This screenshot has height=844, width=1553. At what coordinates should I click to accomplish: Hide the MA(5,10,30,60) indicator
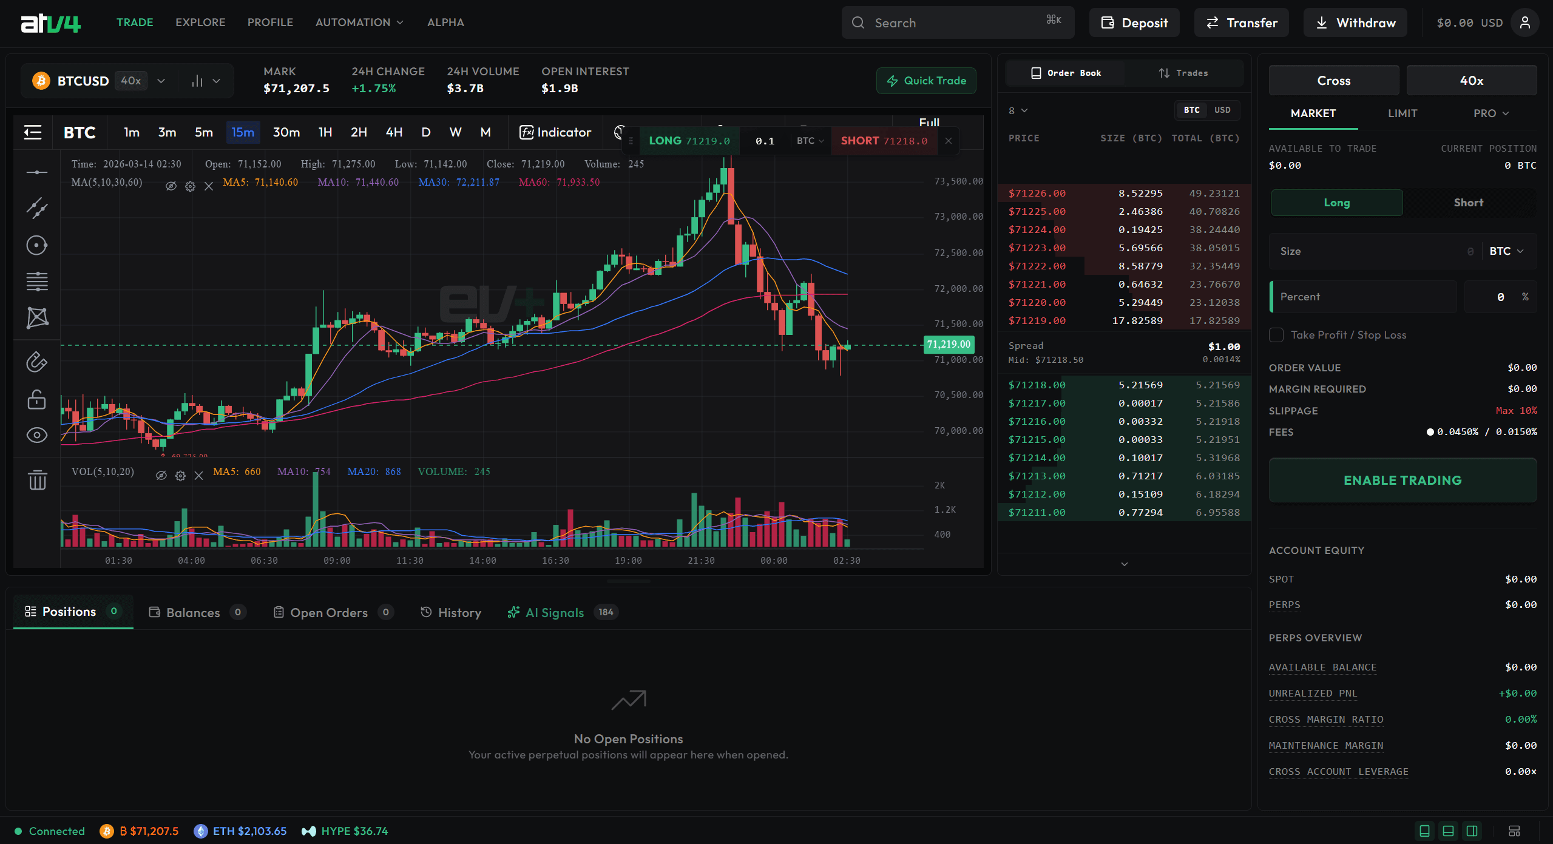pyautogui.click(x=171, y=186)
